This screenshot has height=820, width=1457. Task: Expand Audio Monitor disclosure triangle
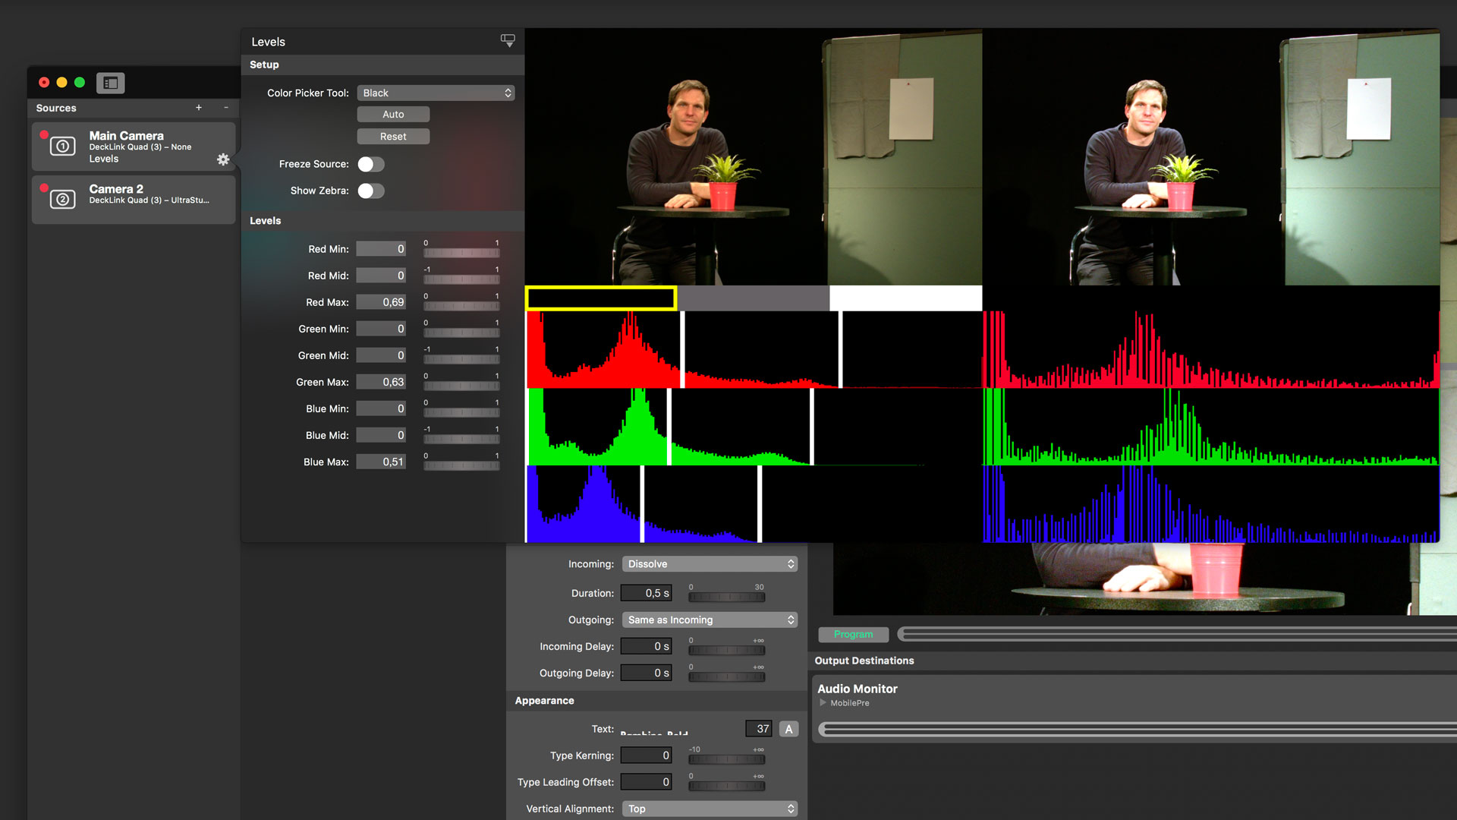[823, 703]
